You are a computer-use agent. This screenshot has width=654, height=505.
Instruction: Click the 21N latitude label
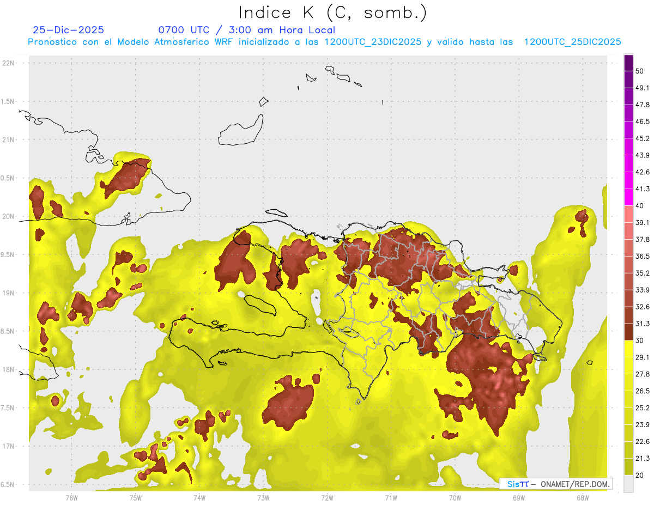coord(9,140)
